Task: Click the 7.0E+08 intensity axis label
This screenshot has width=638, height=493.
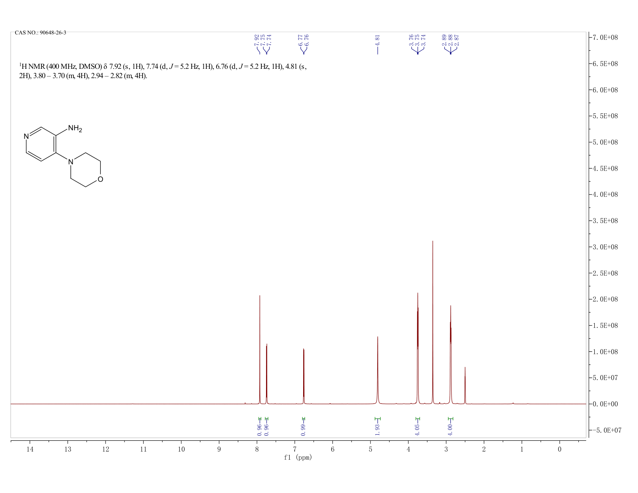Action: tap(605, 38)
